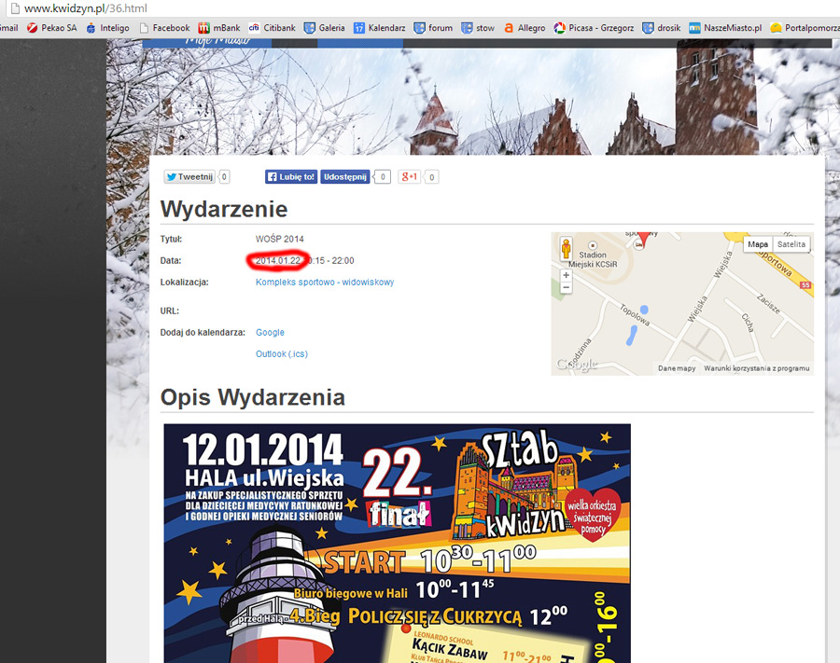Select the Mapa view tab
Image resolution: width=840 pixels, height=663 pixels.
(x=758, y=243)
